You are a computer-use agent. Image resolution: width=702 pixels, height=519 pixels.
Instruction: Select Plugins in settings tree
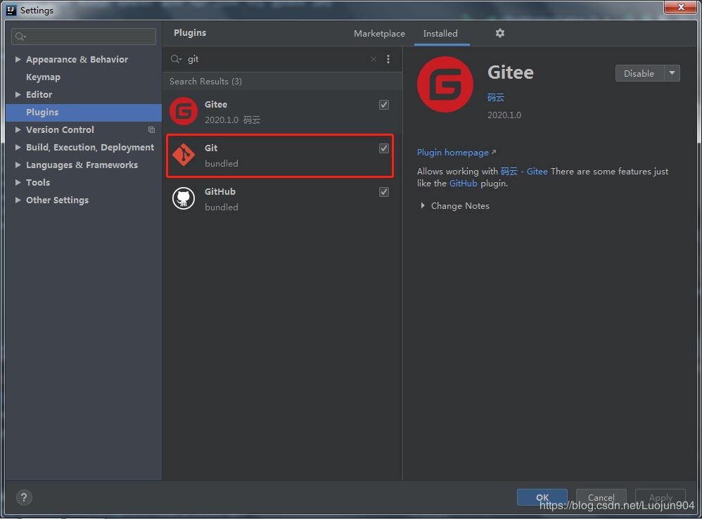[x=84, y=113]
